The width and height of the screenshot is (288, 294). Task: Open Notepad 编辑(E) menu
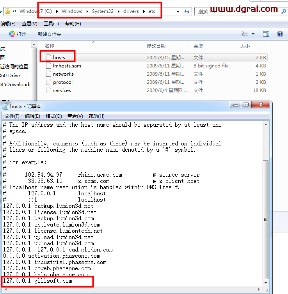(x=32, y=116)
